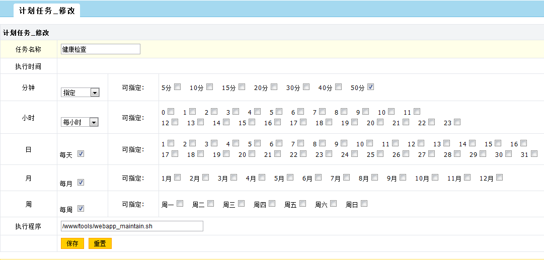Viewport: 544px width, 260px height.
Task: Check hour 12 checkbox
Action: (175, 122)
